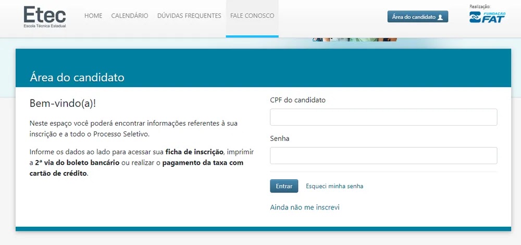Click the Etec logo in the header
The height and width of the screenshot is (245, 521).
point(45,16)
